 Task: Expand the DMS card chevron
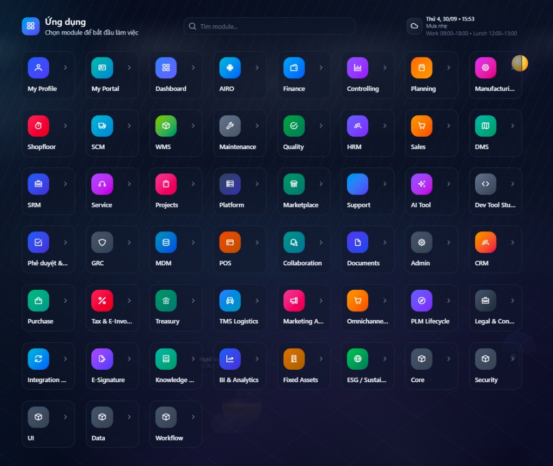(512, 125)
